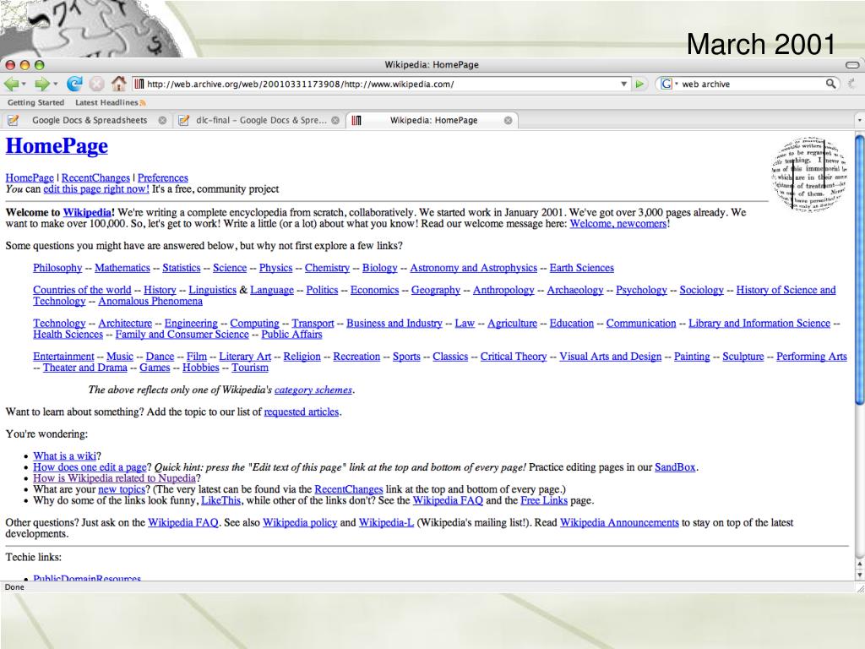This screenshot has width=865, height=649.
Task: Open the Critical Theory link
Action: click(514, 357)
